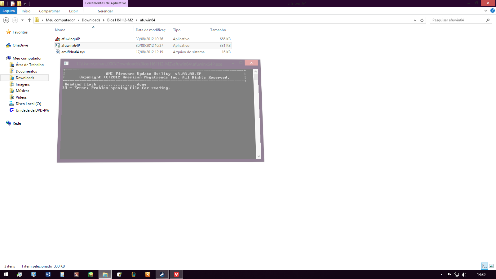Open Word from the taskbar
Image resolution: width=496 pixels, height=279 pixels.
point(48,274)
